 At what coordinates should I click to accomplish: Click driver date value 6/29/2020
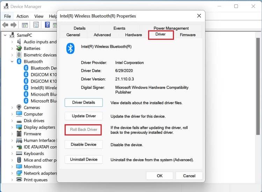[x=124, y=71]
